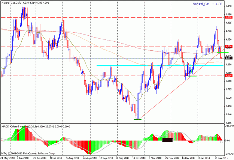This screenshot has width=234, height=160.
Task: Click the 14 Dec 2010 date label
Action: pyautogui.click(x=188, y=158)
